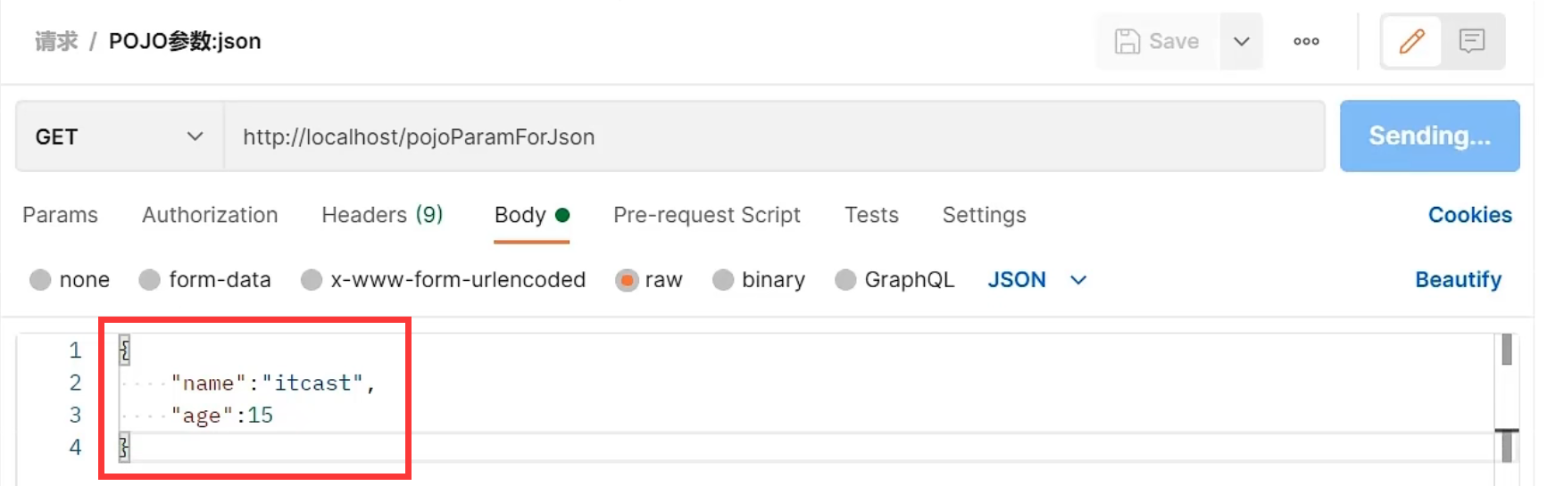Select the binary body radio button
Viewport: 1547px width, 486px height.
(x=723, y=280)
